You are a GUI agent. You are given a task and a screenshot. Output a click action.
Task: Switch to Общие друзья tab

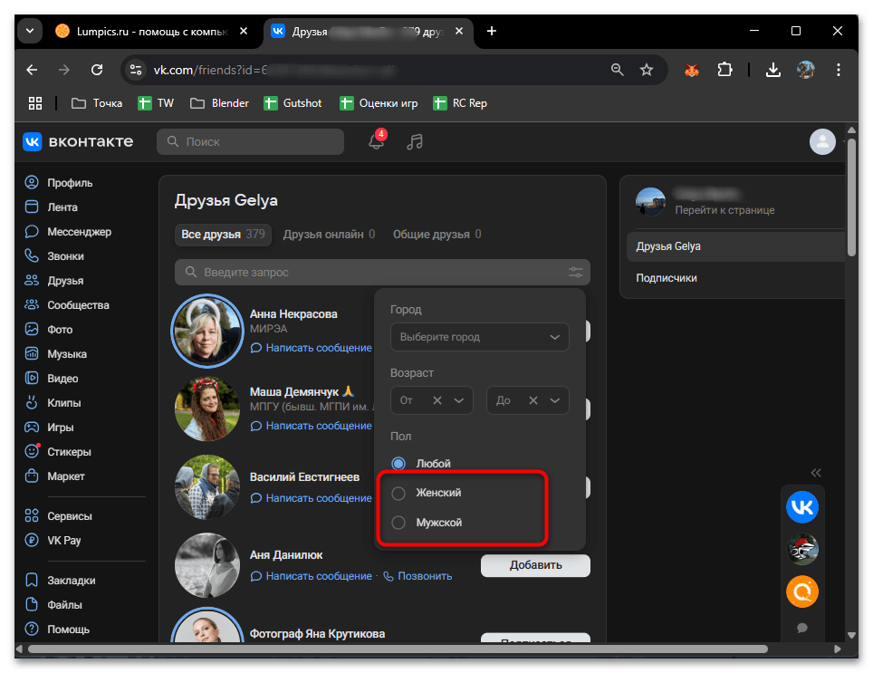tap(437, 235)
